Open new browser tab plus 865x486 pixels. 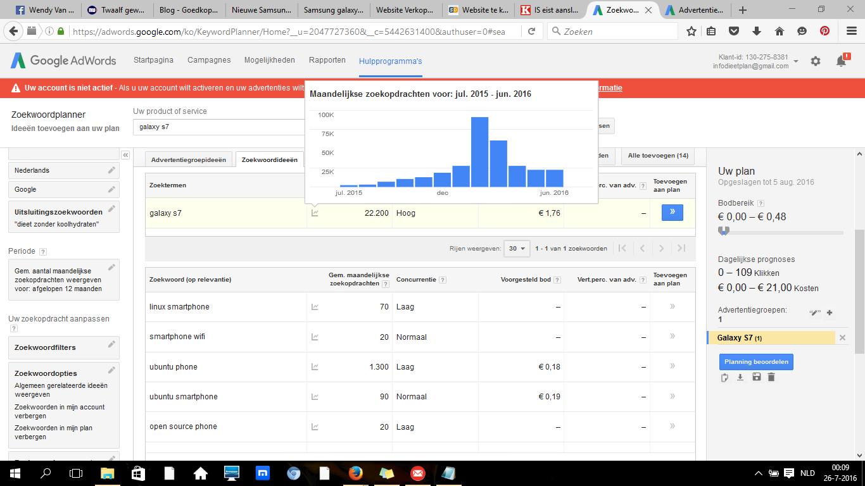pyautogui.click(x=743, y=10)
